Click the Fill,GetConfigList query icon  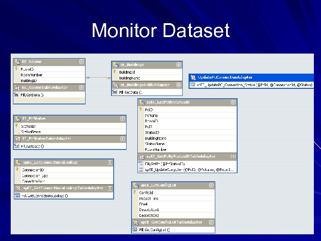[135, 229]
